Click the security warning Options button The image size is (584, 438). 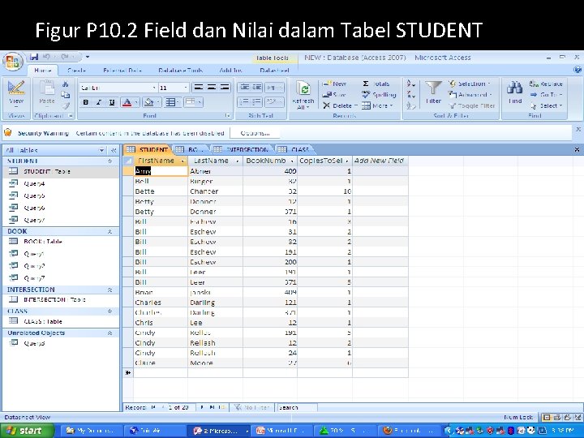[x=255, y=133]
